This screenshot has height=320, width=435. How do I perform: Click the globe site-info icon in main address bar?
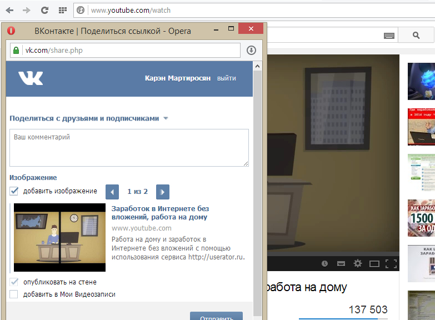(81, 10)
